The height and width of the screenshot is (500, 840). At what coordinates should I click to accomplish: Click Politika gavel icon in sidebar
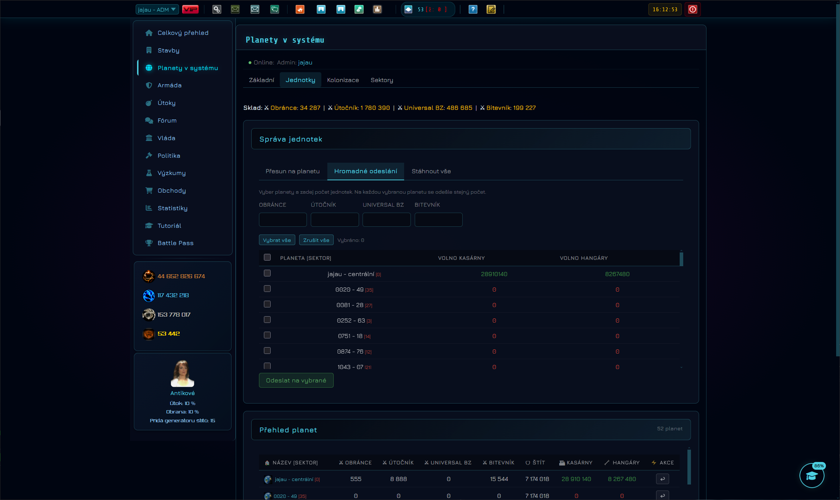(x=149, y=156)
